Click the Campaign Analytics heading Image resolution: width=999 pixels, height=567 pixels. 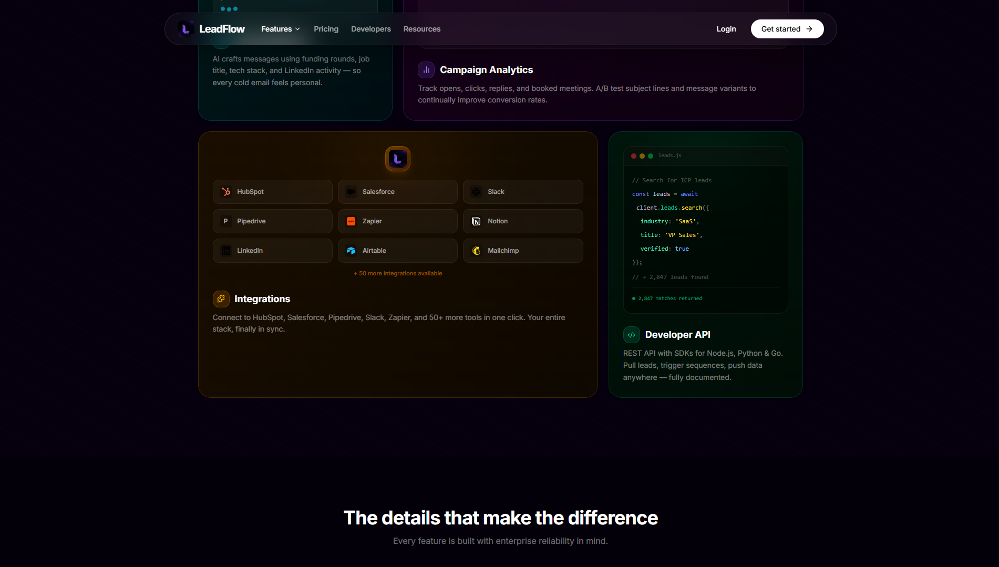[486, 70]
